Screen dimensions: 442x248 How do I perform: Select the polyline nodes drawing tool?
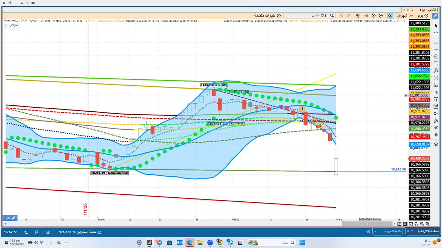(x=436, y=70)
